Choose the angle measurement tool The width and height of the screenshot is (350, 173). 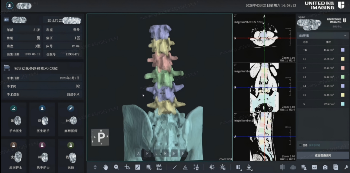click(185, 167)
